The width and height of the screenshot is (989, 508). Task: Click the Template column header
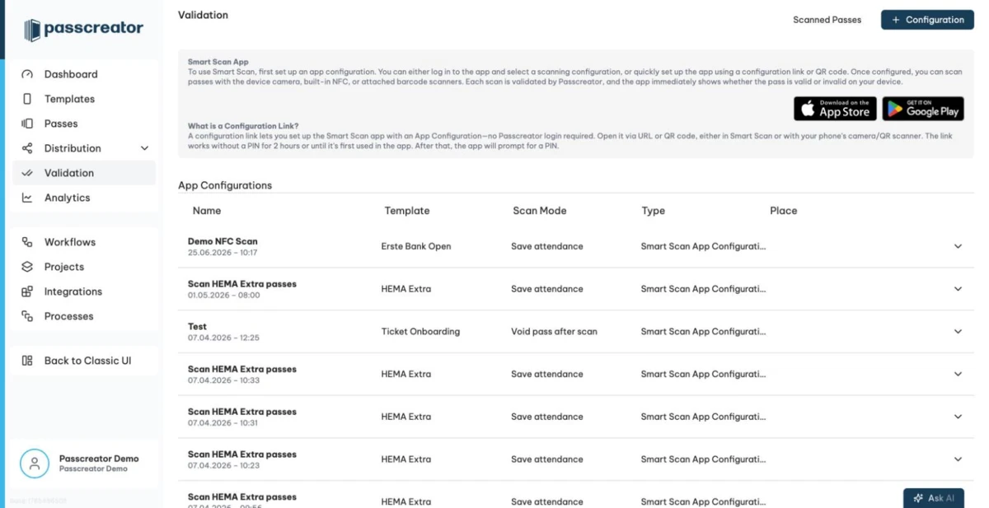pos(407,211)
